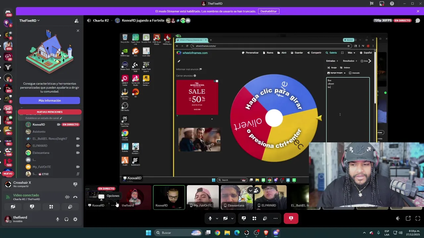Open TheFiveRD server dropdown menu
This screenshot has height=238, width=424.
pyautogui.click(x=29, y=20)
